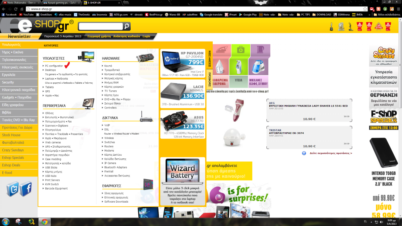Click the e-shop.gr logo
402x226 pixels.
tap(38, 26)
